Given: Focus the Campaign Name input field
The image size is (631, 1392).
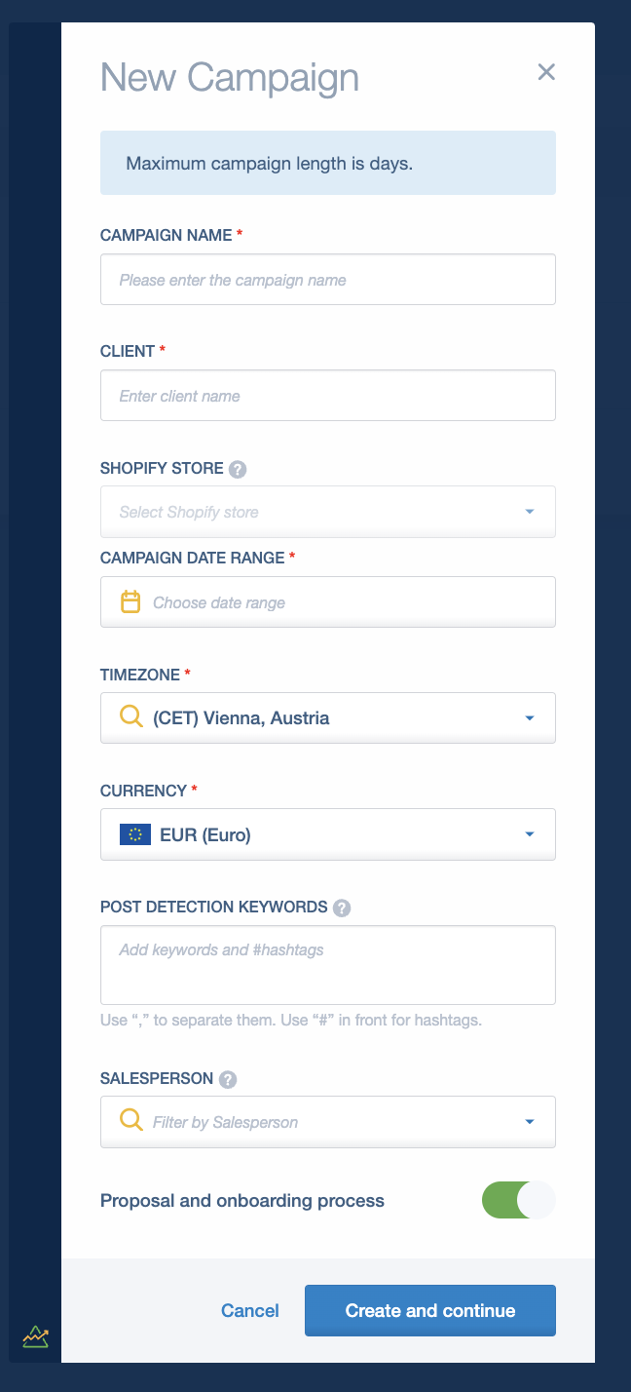Looking at the screenshot, I should 328,280.
